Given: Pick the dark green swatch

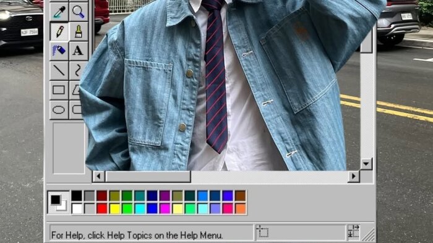Looking at the screenshot, I should 127,196.
